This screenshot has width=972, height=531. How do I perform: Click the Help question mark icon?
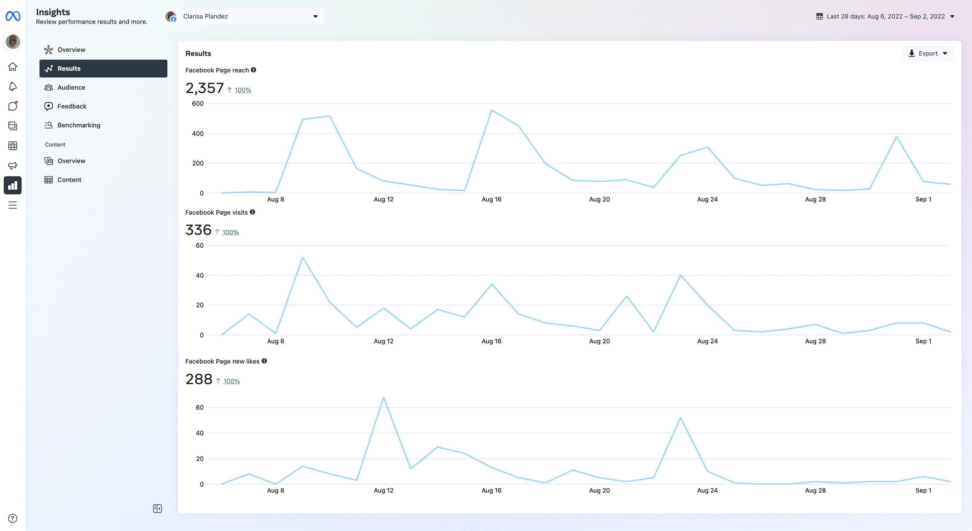click(x=13, y=518)
